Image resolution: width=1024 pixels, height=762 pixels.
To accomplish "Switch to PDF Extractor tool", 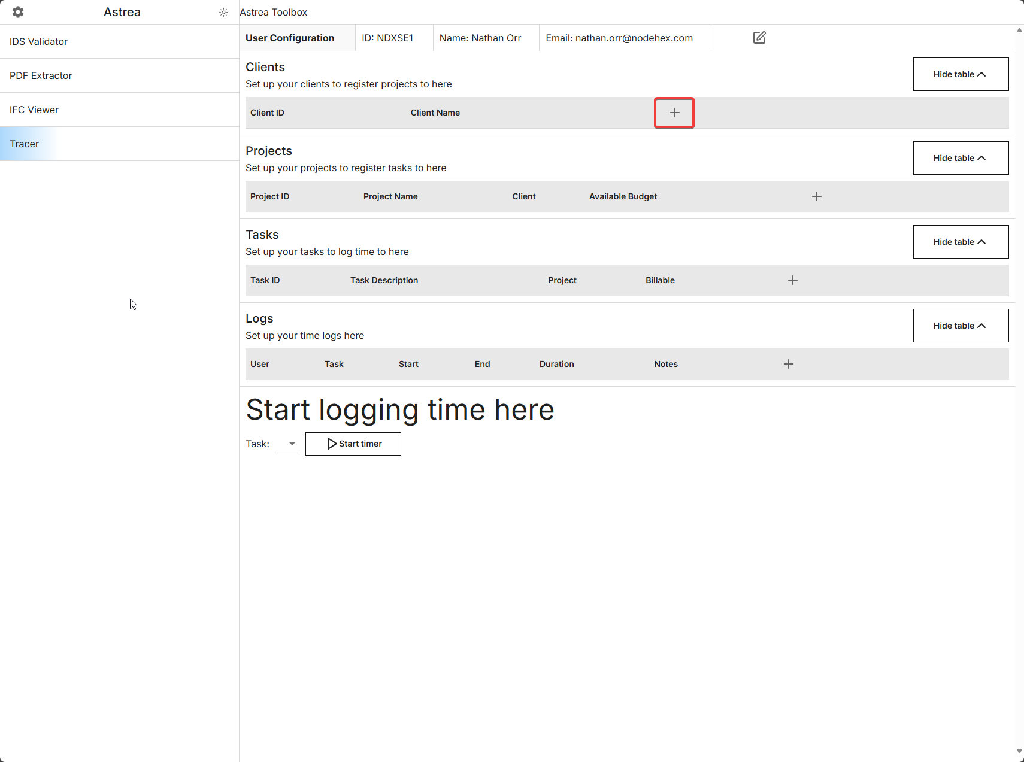I will 41,75.
